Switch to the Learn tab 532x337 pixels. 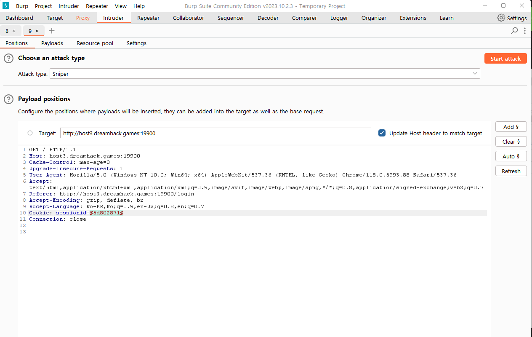[447, 18]
